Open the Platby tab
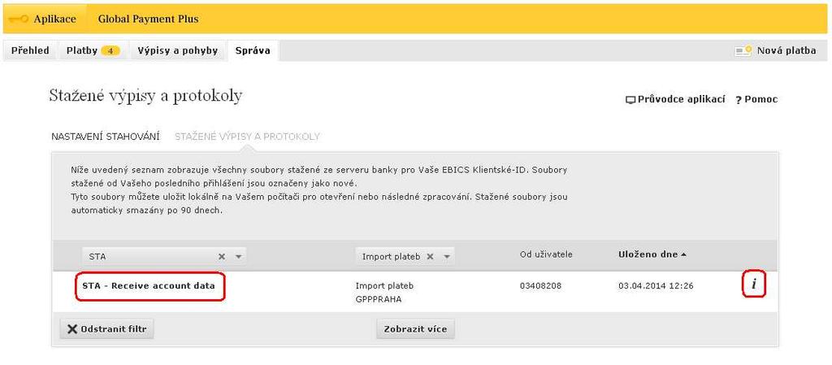This screenshot has height=365, width=832. pyautogui.click(x=93, y=50)
